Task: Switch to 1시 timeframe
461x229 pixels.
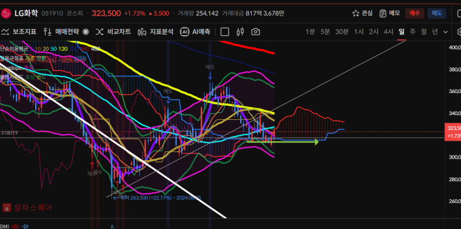Action: (358, 32)
